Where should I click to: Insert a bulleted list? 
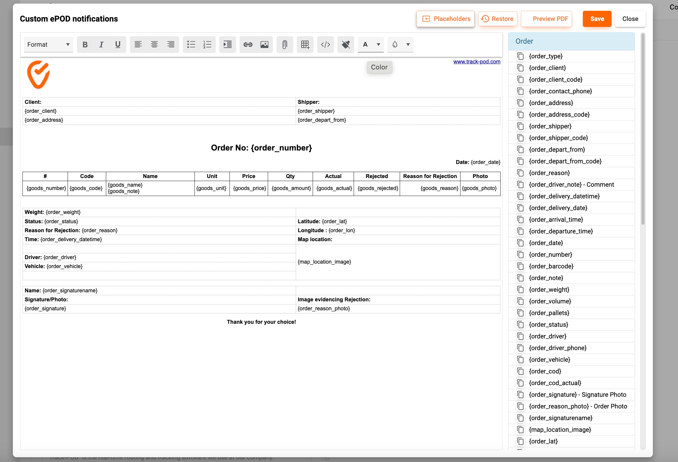(x=191, y=45)
